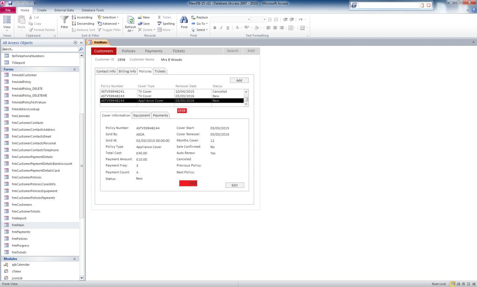Collapse the navigation pane with shutter button
The width and height of the screenshot is (477, 287).
81,43
